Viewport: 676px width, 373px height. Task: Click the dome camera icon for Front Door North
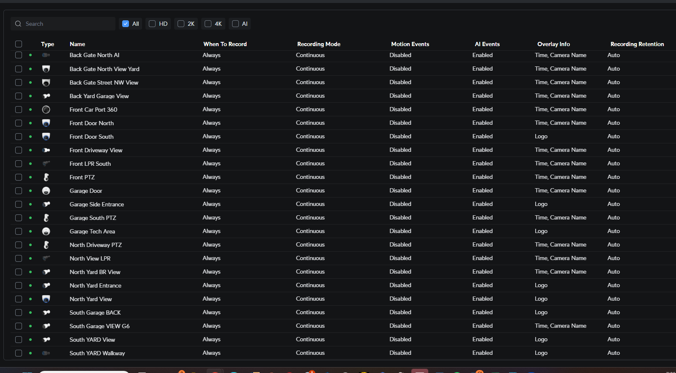[46, 123]
